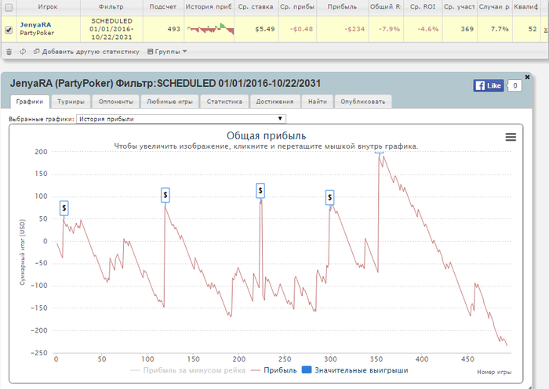
Task: Click the 493 count cell
Action: (x=163, y=29)
